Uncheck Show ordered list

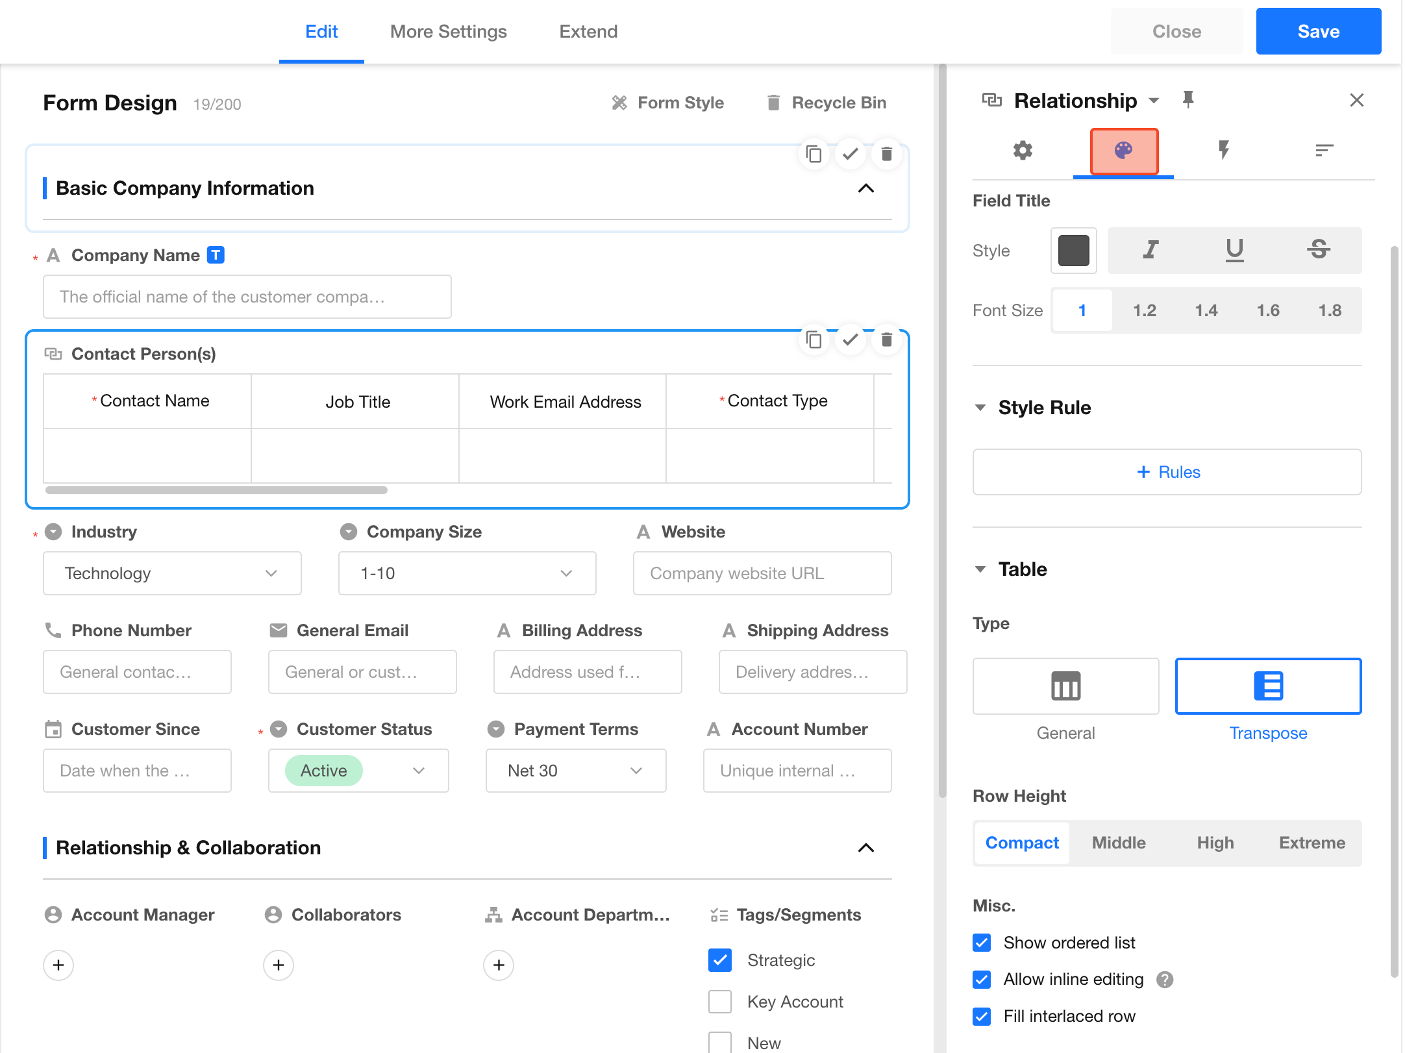click(982, 943)
